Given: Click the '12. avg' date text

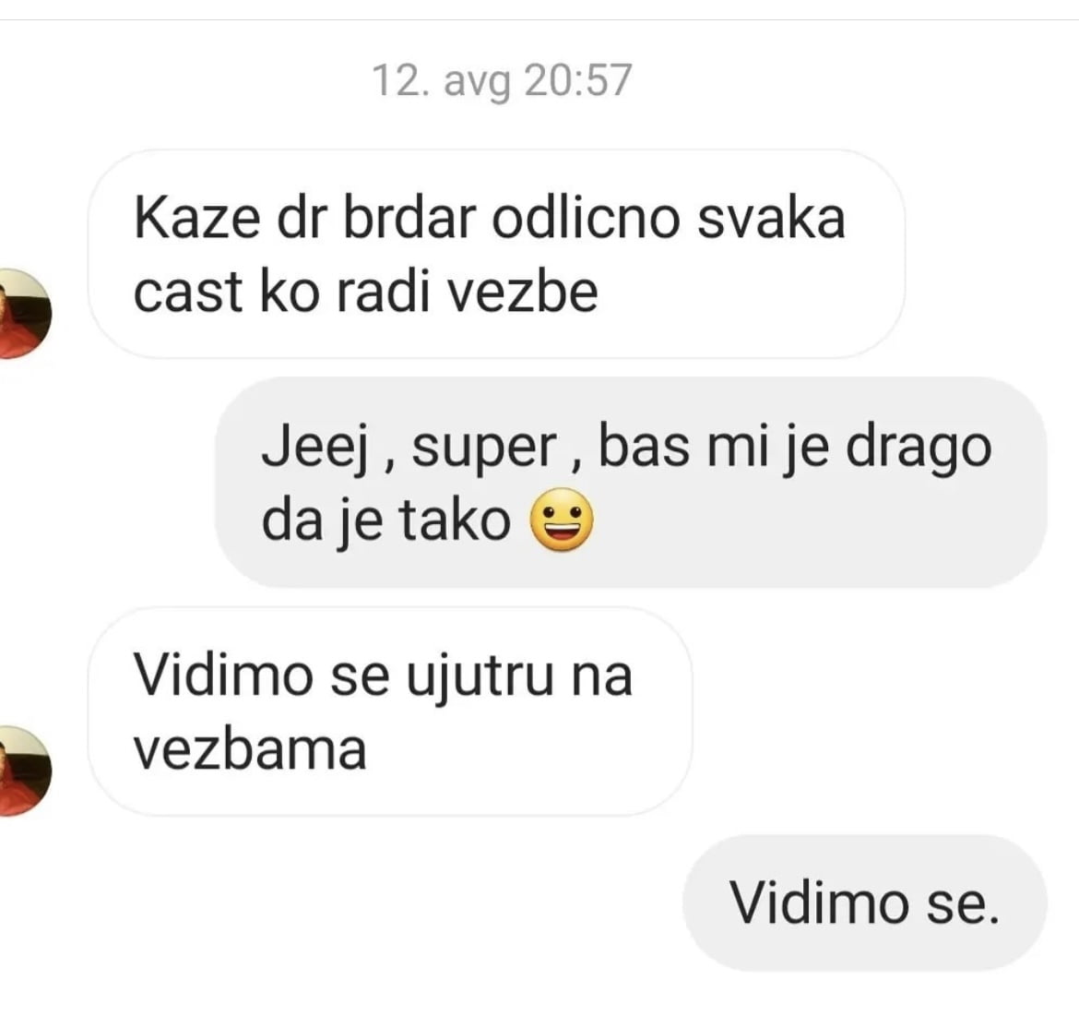Looking at the screenshot, I should pyautogui.click(x=441, y=81).
